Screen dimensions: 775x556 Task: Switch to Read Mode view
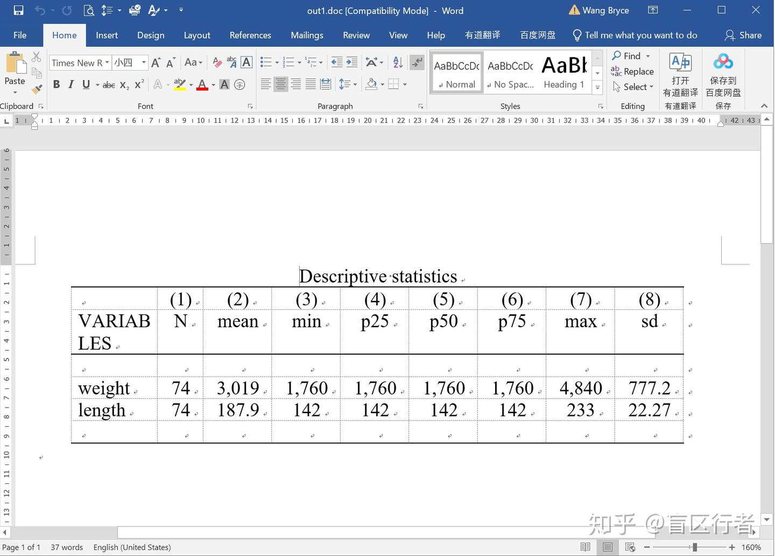coord(586,547)
